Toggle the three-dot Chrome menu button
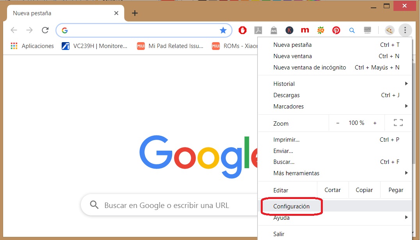This screenshot has height=240, width=420. point(405,30)
